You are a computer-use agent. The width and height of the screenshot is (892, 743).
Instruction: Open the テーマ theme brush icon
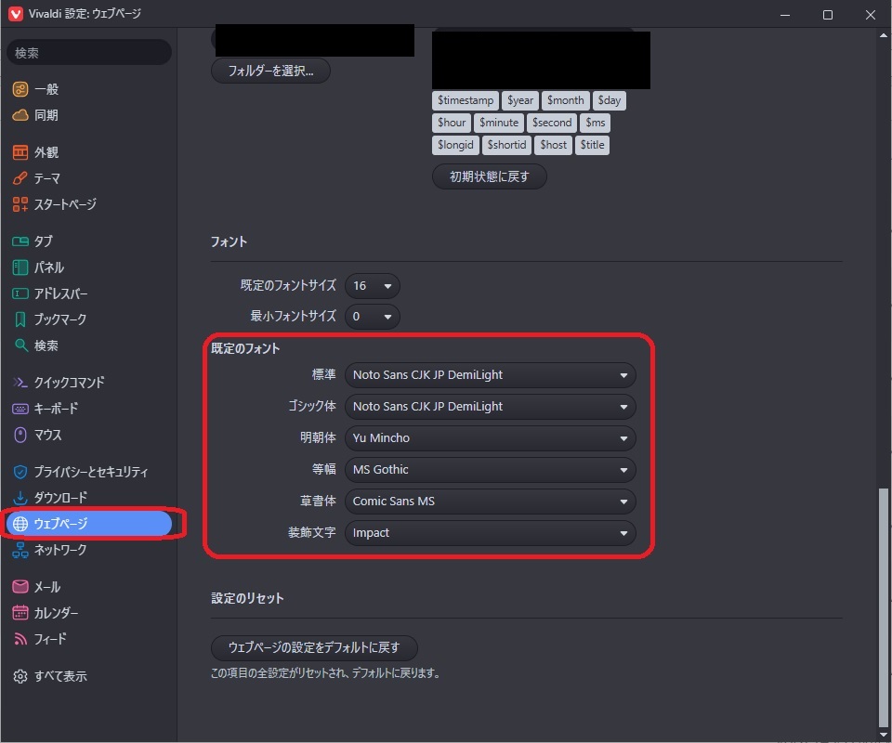coord(20,178)
